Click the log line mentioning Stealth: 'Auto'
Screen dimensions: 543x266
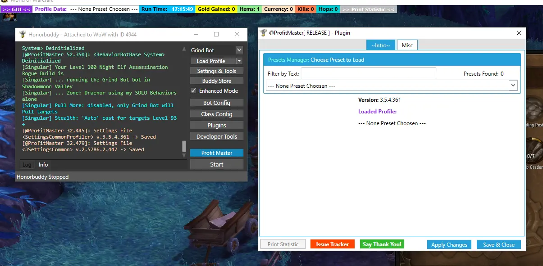[99, 121]
